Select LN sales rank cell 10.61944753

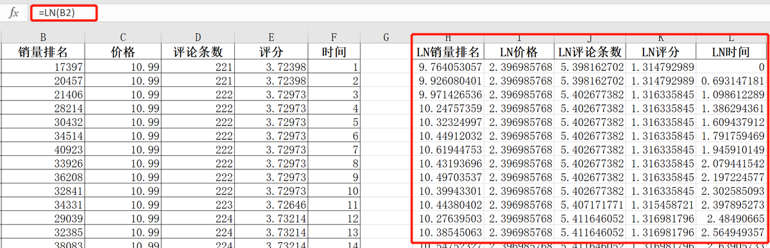point(448,150)
